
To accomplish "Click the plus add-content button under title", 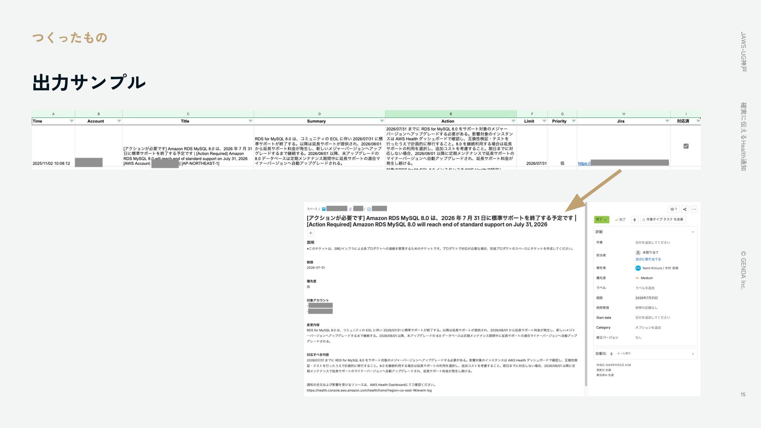I will click(x=311, y=233).
